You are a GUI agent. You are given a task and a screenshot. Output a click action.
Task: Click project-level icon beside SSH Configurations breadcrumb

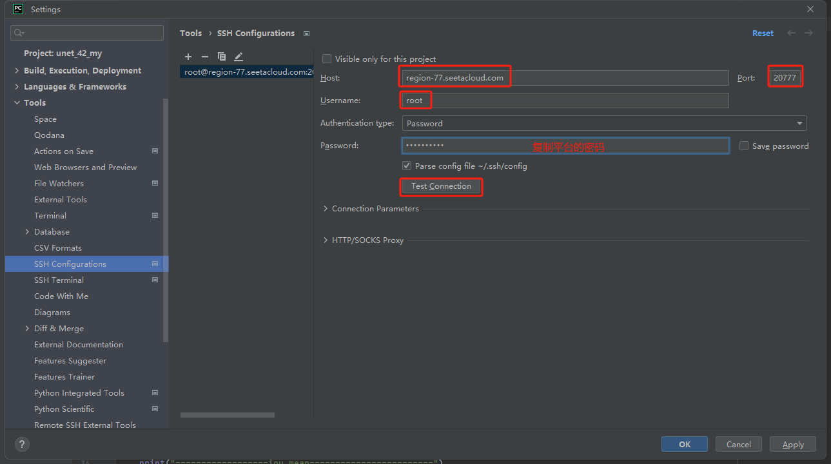[306, 34]
